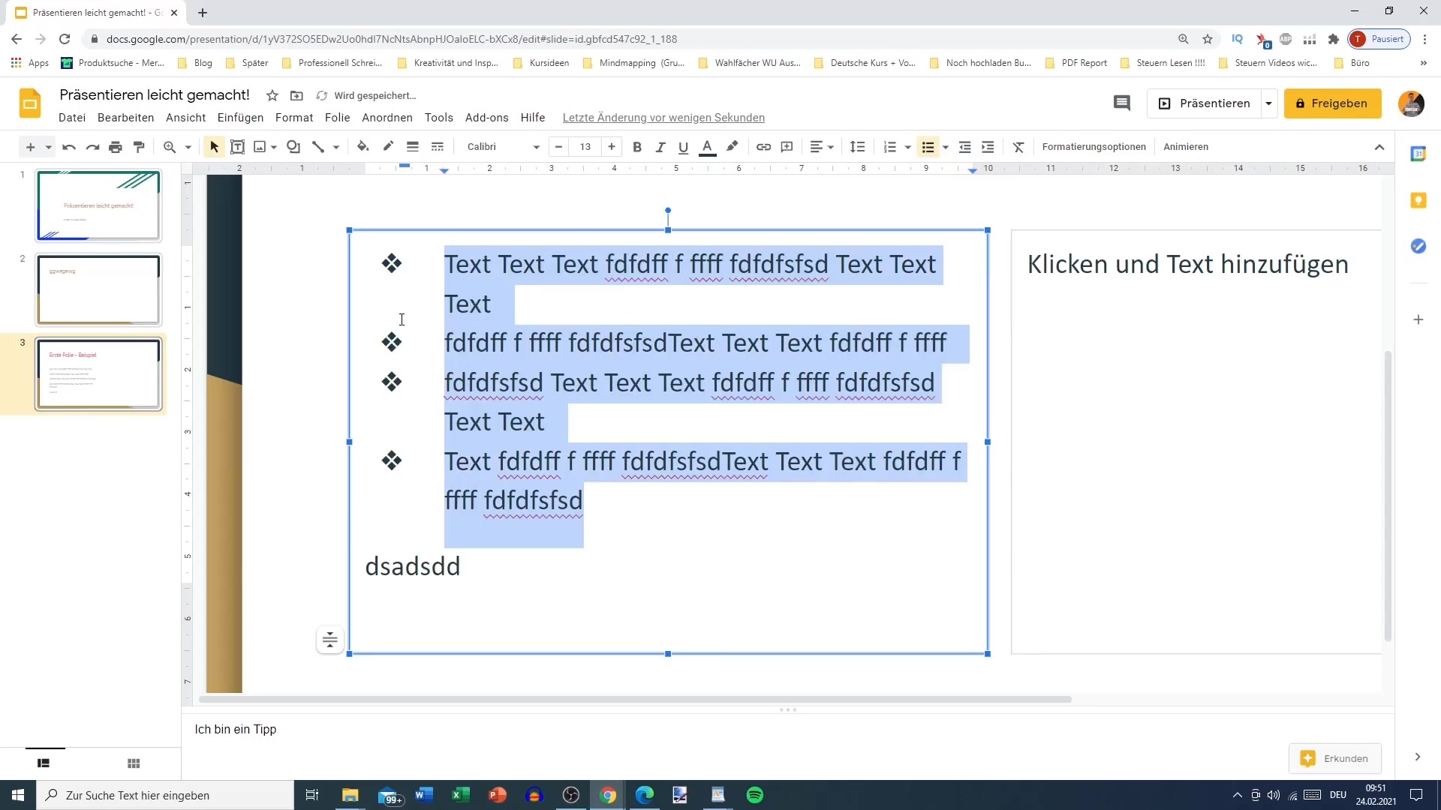Open the Anordnen menu
Viewport: 1441px width, 810px height.
click(387, 118)
